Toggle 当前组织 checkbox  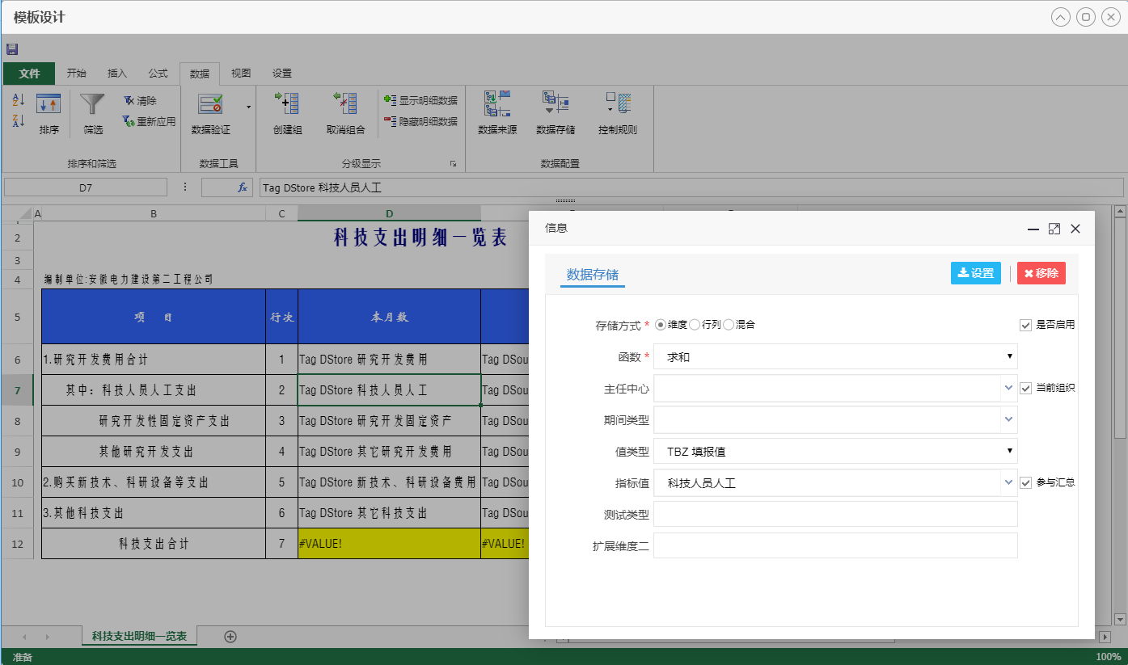(1025, 388)
